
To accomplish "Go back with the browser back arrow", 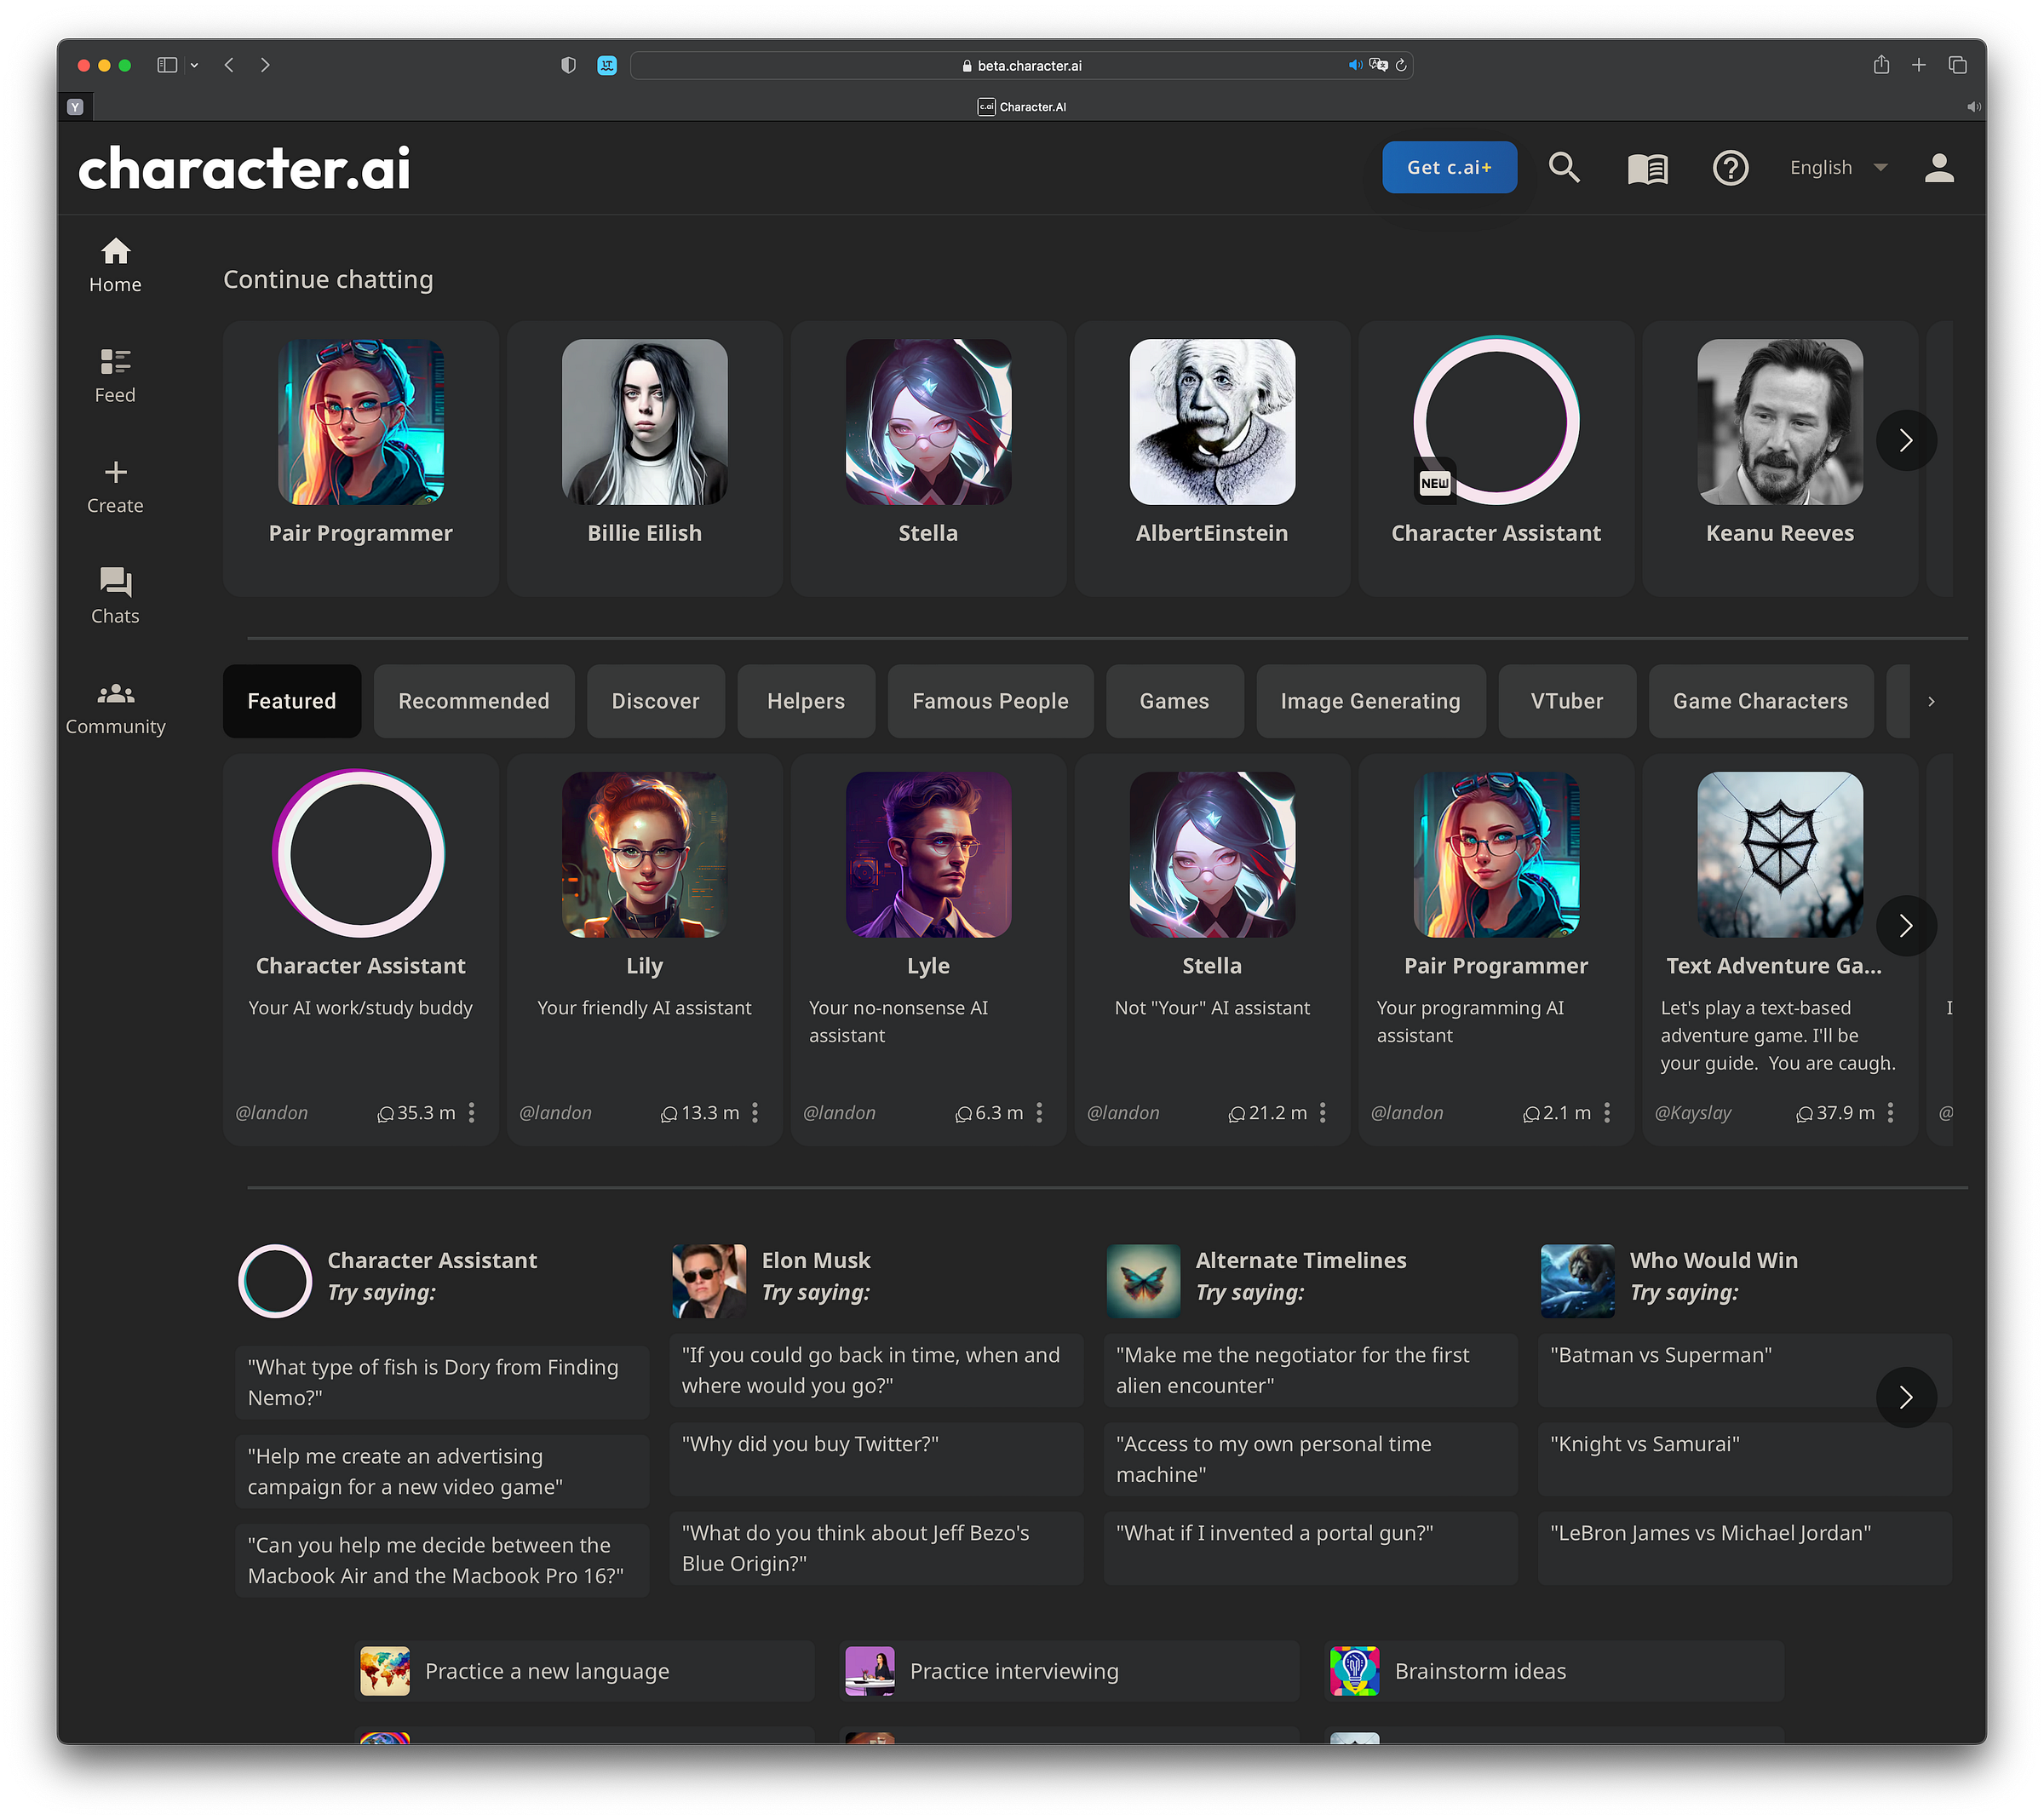I will [229, 65].
